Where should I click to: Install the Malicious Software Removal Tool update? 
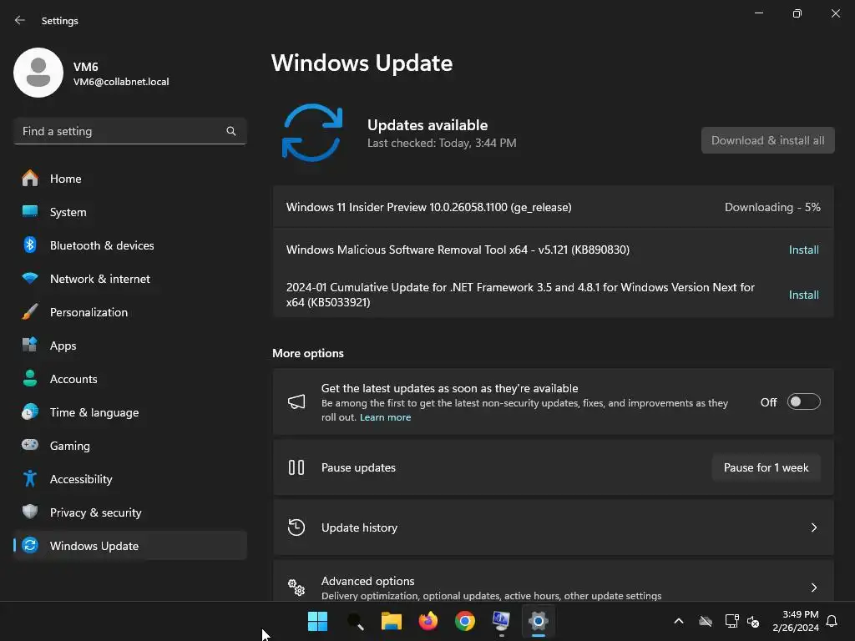click(x=804, y=250)
